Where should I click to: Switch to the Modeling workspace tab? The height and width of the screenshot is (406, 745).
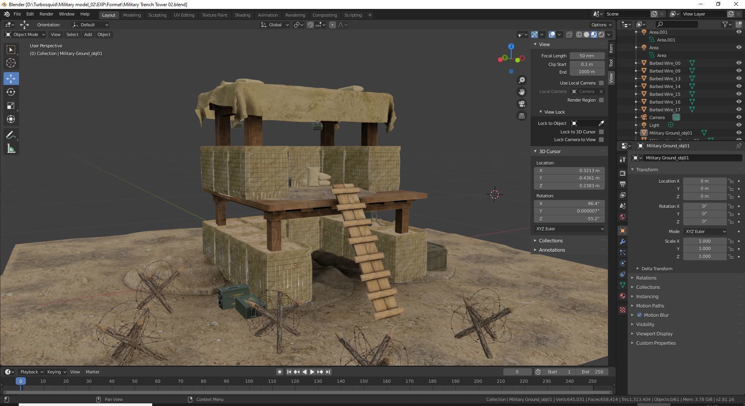coord(132,15)
